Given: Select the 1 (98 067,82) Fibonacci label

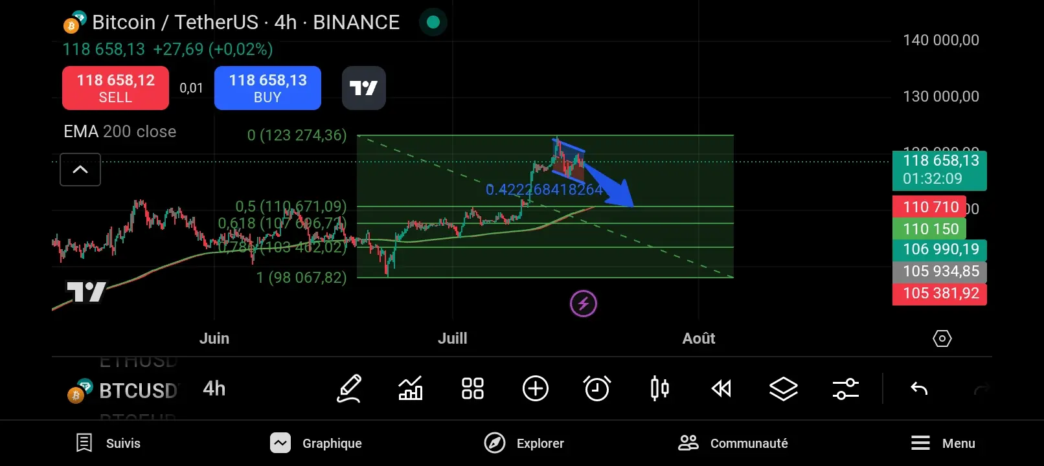Looking at the screenshot, I should [x=301, y=278].
